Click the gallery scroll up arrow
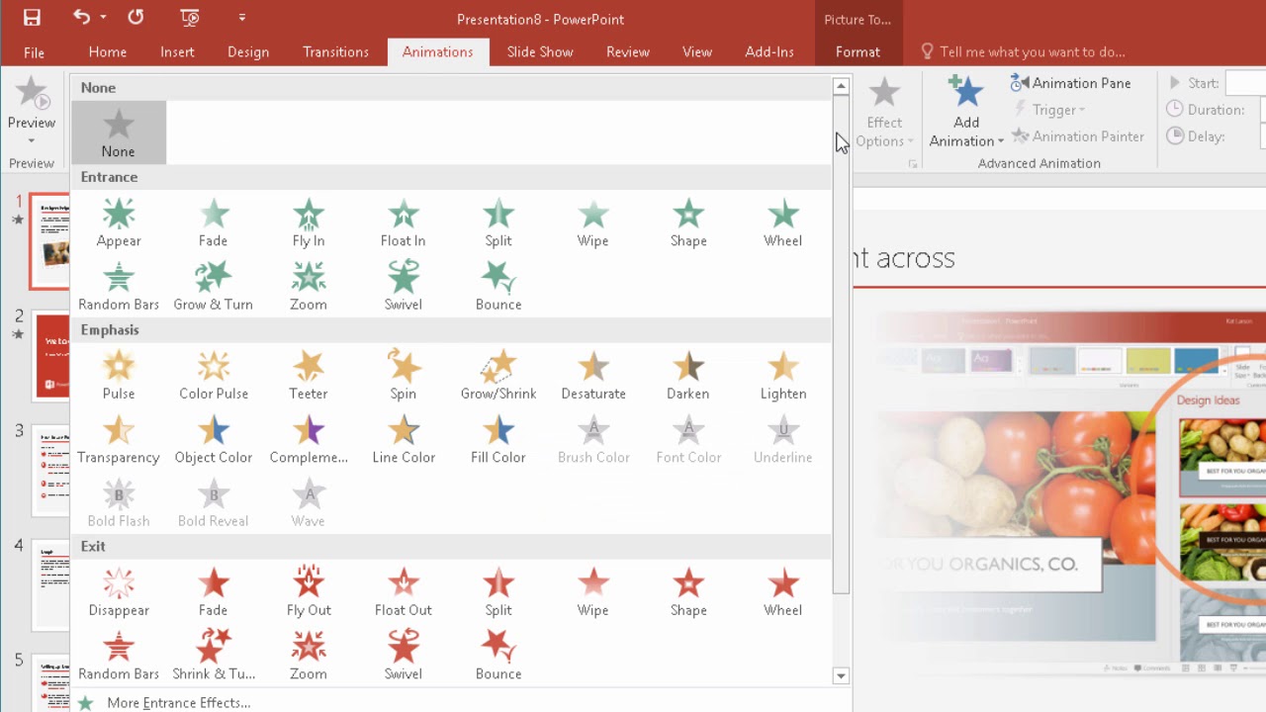 pyautogui.click(x=841, y=86)
